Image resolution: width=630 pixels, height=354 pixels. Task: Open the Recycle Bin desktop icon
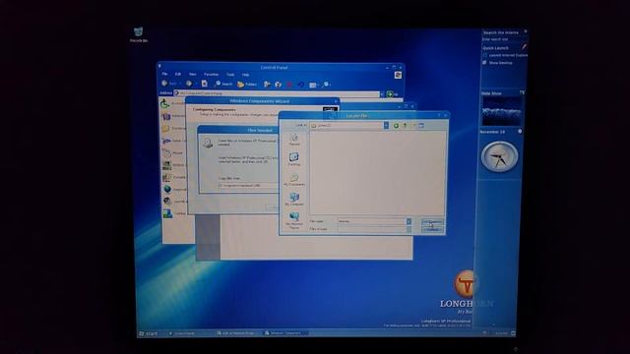coord(138,34)
